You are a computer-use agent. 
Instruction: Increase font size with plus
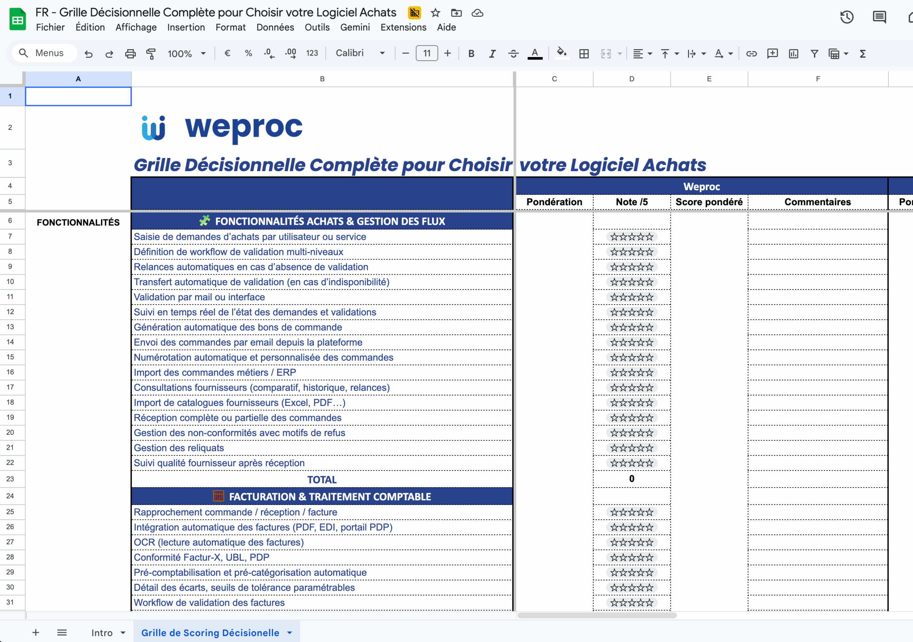coord(447,53)
